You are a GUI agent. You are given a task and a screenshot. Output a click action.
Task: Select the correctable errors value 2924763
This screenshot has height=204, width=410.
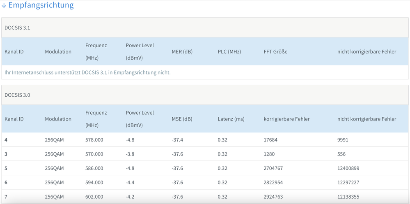coord(273,197)
